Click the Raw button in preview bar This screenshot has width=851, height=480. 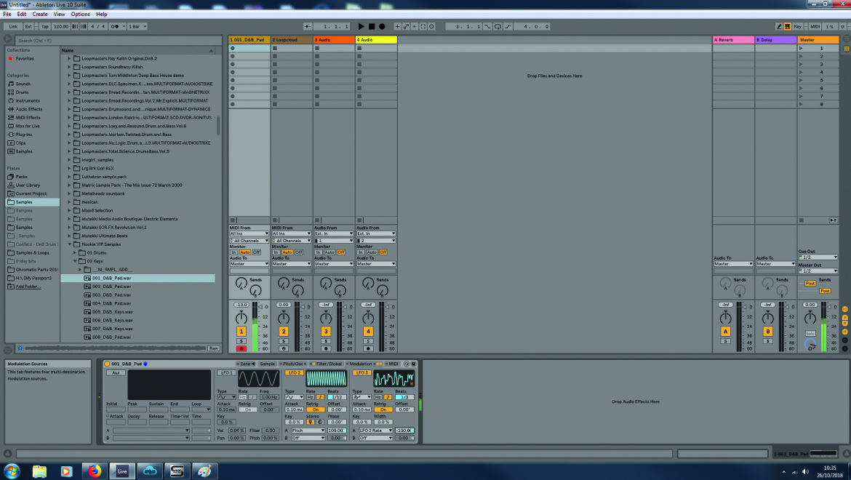point(213,348)
